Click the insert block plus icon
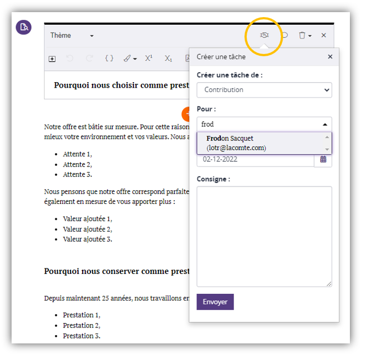 click(52, 58)
